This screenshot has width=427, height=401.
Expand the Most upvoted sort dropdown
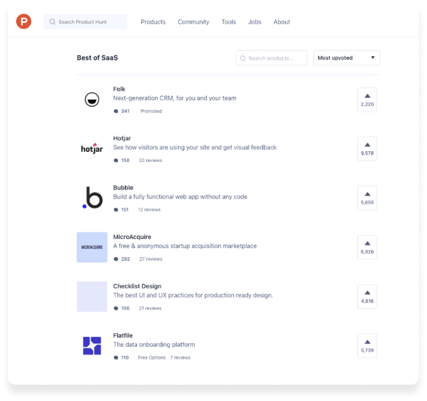tap(346, 58)
